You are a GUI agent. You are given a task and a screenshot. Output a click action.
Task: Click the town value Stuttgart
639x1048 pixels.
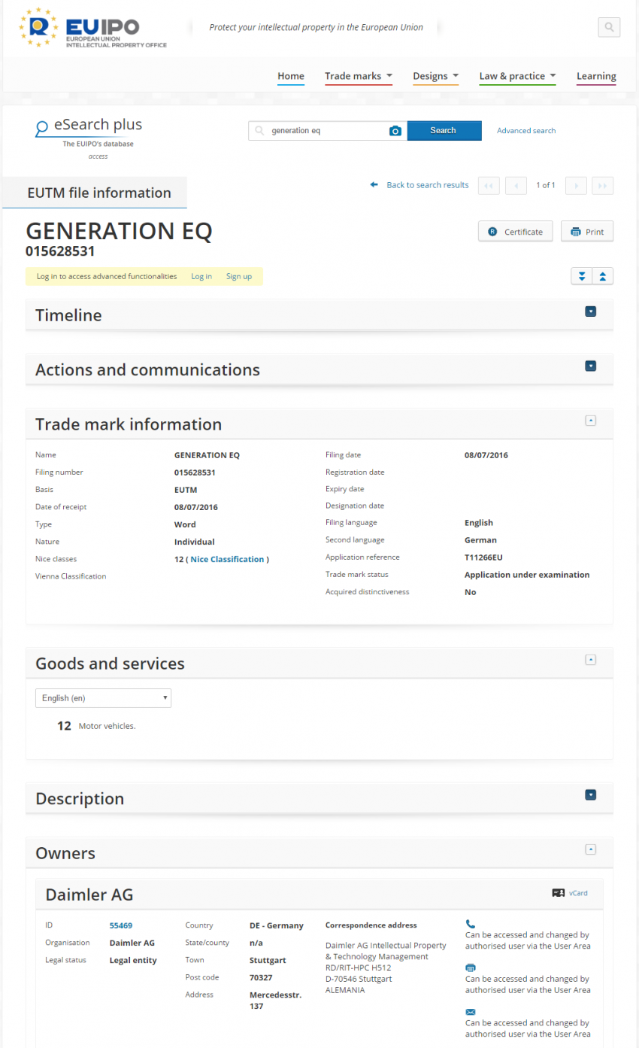(267, 960)
